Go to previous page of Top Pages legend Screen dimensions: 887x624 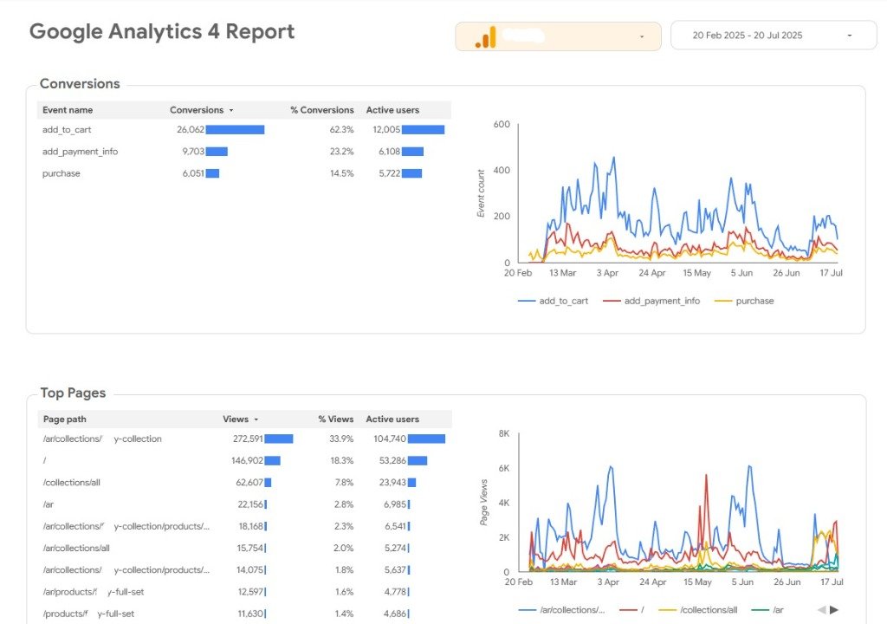click(x=821, y=609)
